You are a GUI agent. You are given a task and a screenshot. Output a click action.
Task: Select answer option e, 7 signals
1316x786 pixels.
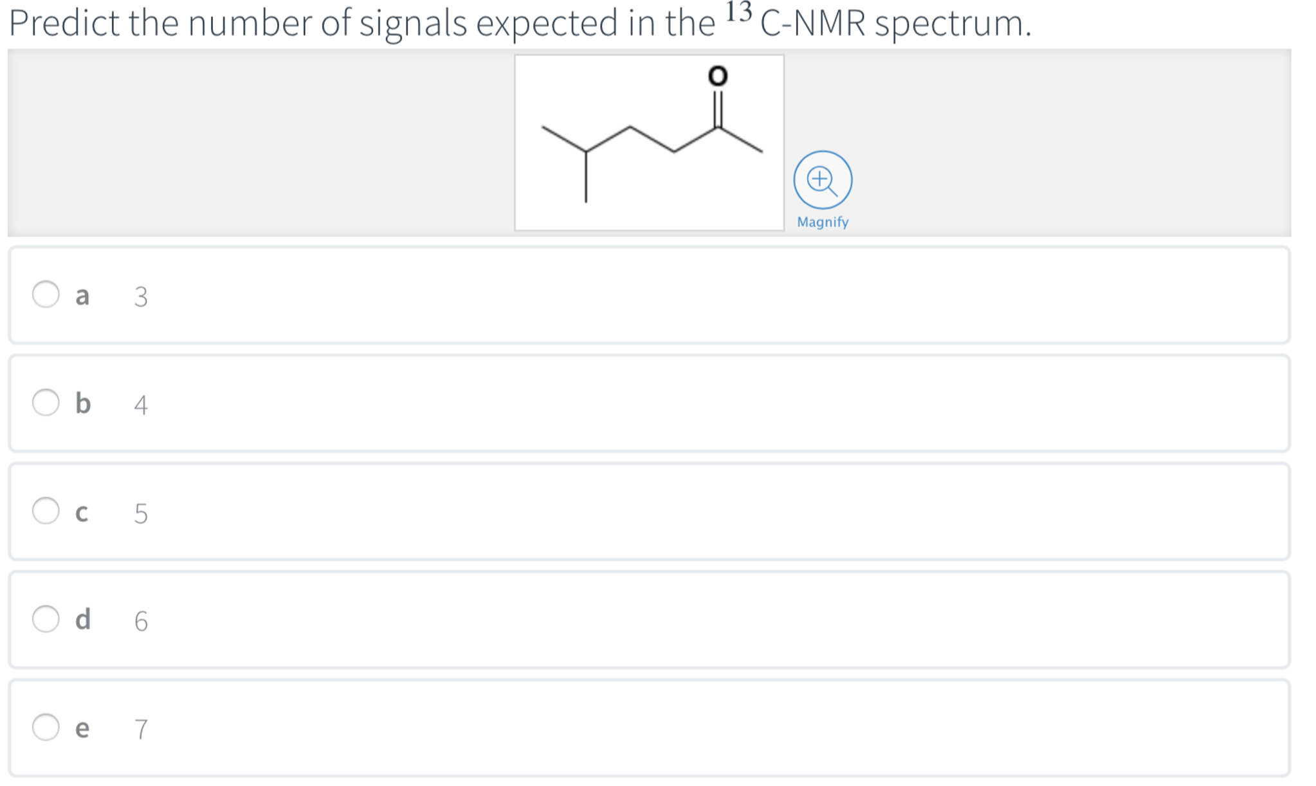pyautogui.click(x=46, y=727)
